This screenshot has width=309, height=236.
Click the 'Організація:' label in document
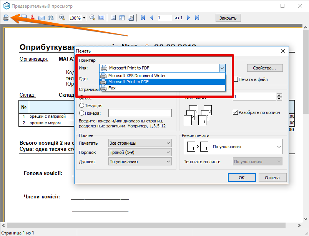[34, 59]
